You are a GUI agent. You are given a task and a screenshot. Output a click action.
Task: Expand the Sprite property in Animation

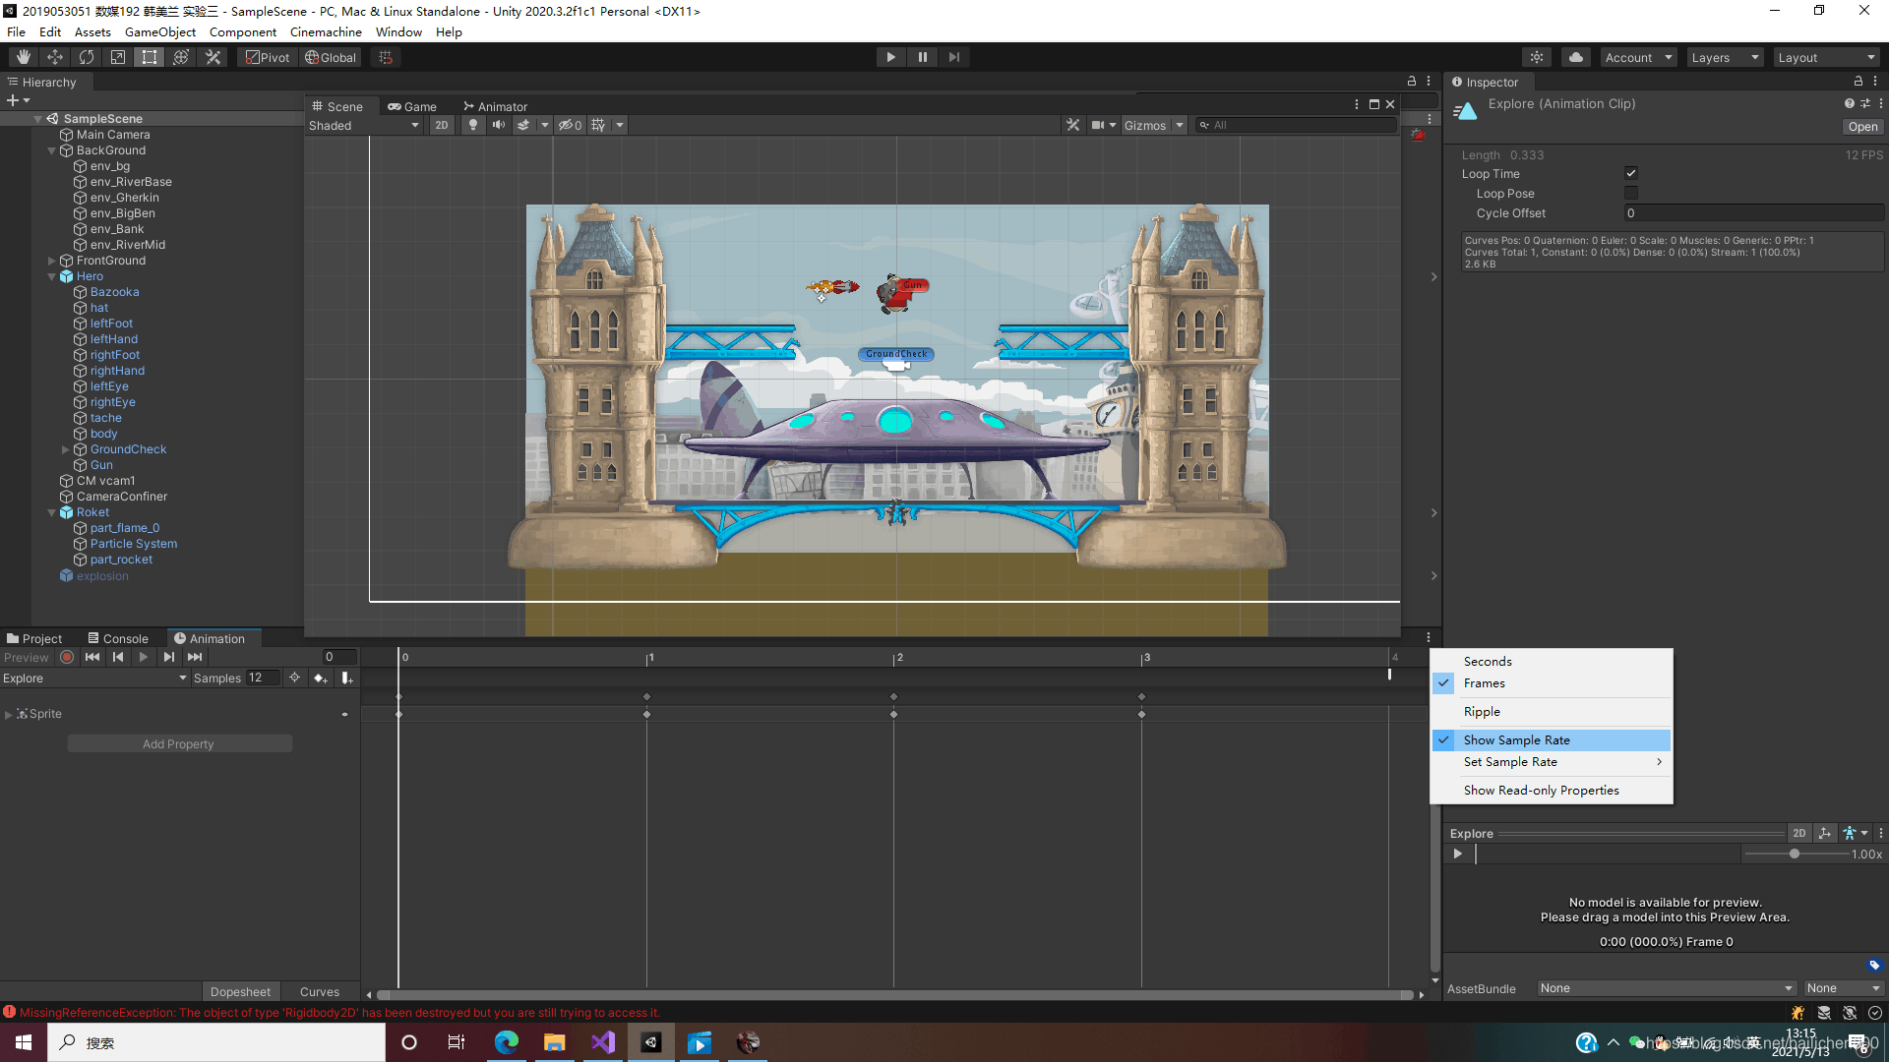tap(9, 714)
